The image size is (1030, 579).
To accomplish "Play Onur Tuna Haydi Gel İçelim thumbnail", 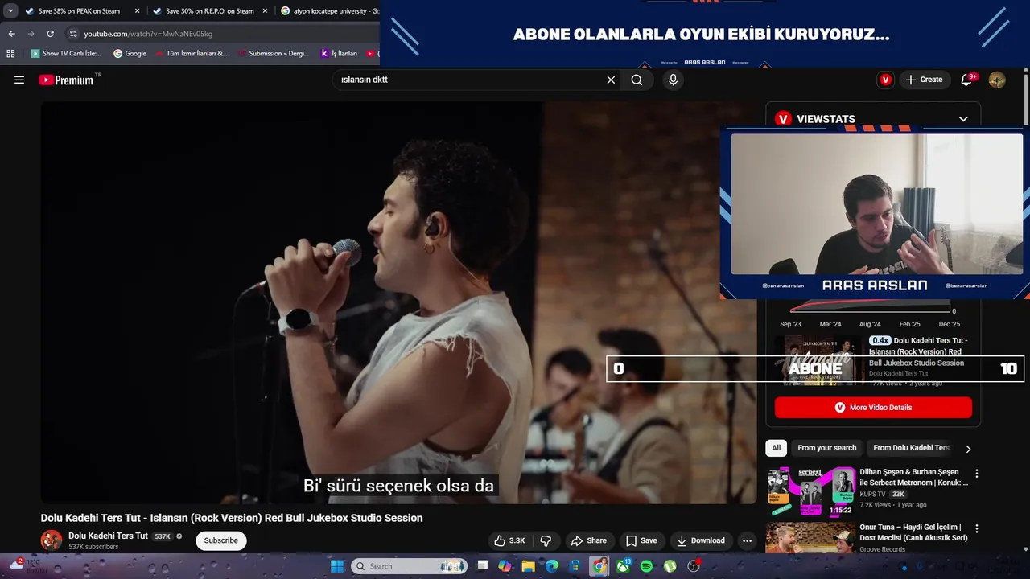I will 811,537.
